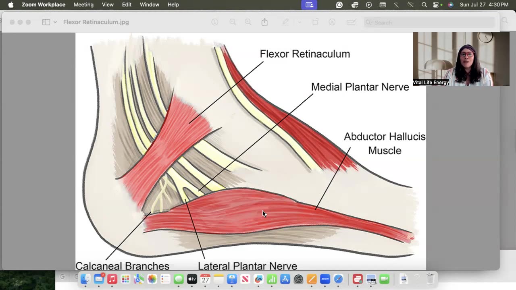Viewport: 516px width, 290px height.
Task: Open Grammarly from the menu bar
Action: pyautogui.click(x=339, y=4)
